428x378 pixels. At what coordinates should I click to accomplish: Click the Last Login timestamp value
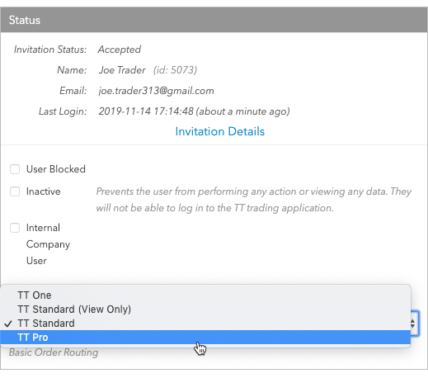point(194,111)
